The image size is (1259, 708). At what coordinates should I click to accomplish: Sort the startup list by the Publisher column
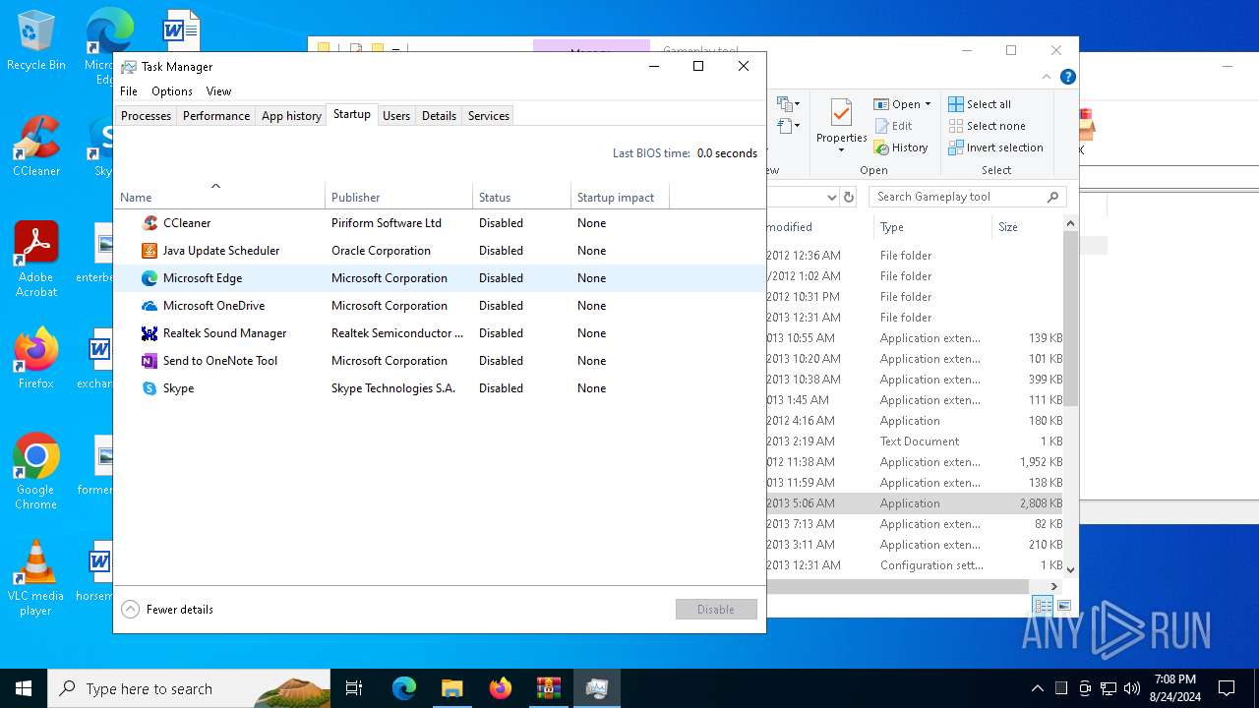(398, 197)
